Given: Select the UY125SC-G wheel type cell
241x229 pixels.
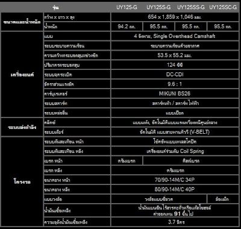Looking at the screenshot, I should (x=223, y=199).
